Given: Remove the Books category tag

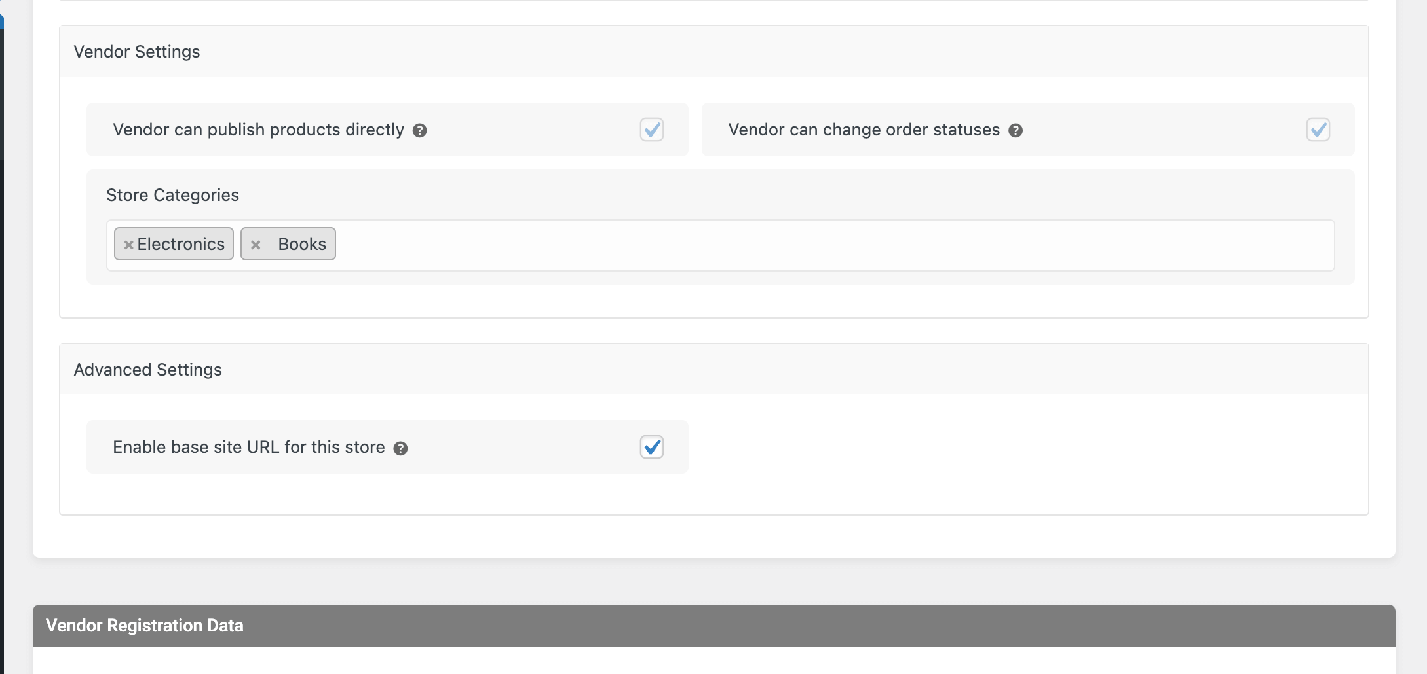Looking at the screenshot, I should click(256, 245).
